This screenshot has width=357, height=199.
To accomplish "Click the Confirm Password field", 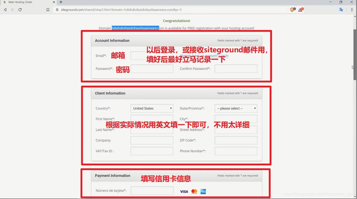I will (236, 69).
